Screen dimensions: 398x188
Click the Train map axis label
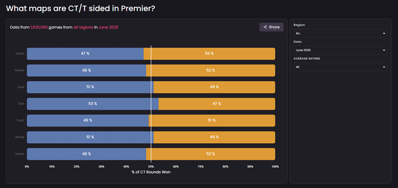tap(21, 104)
